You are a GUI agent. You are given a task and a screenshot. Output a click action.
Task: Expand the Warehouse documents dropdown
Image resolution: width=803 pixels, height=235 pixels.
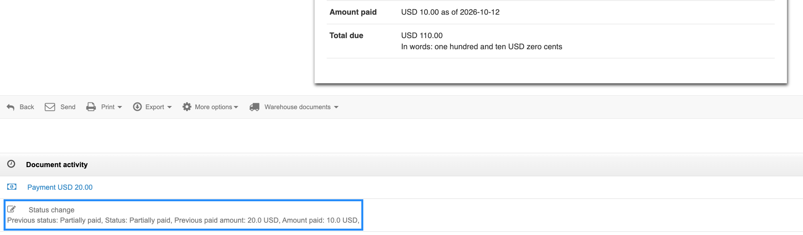click(x=294, y=107)
